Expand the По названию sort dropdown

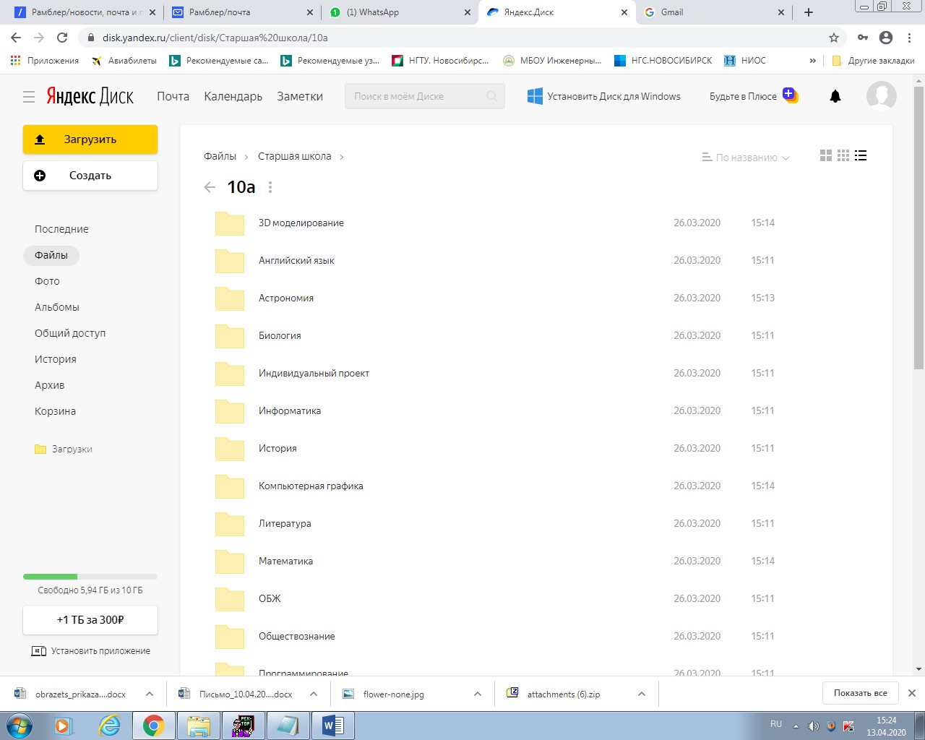coord(747,158)
